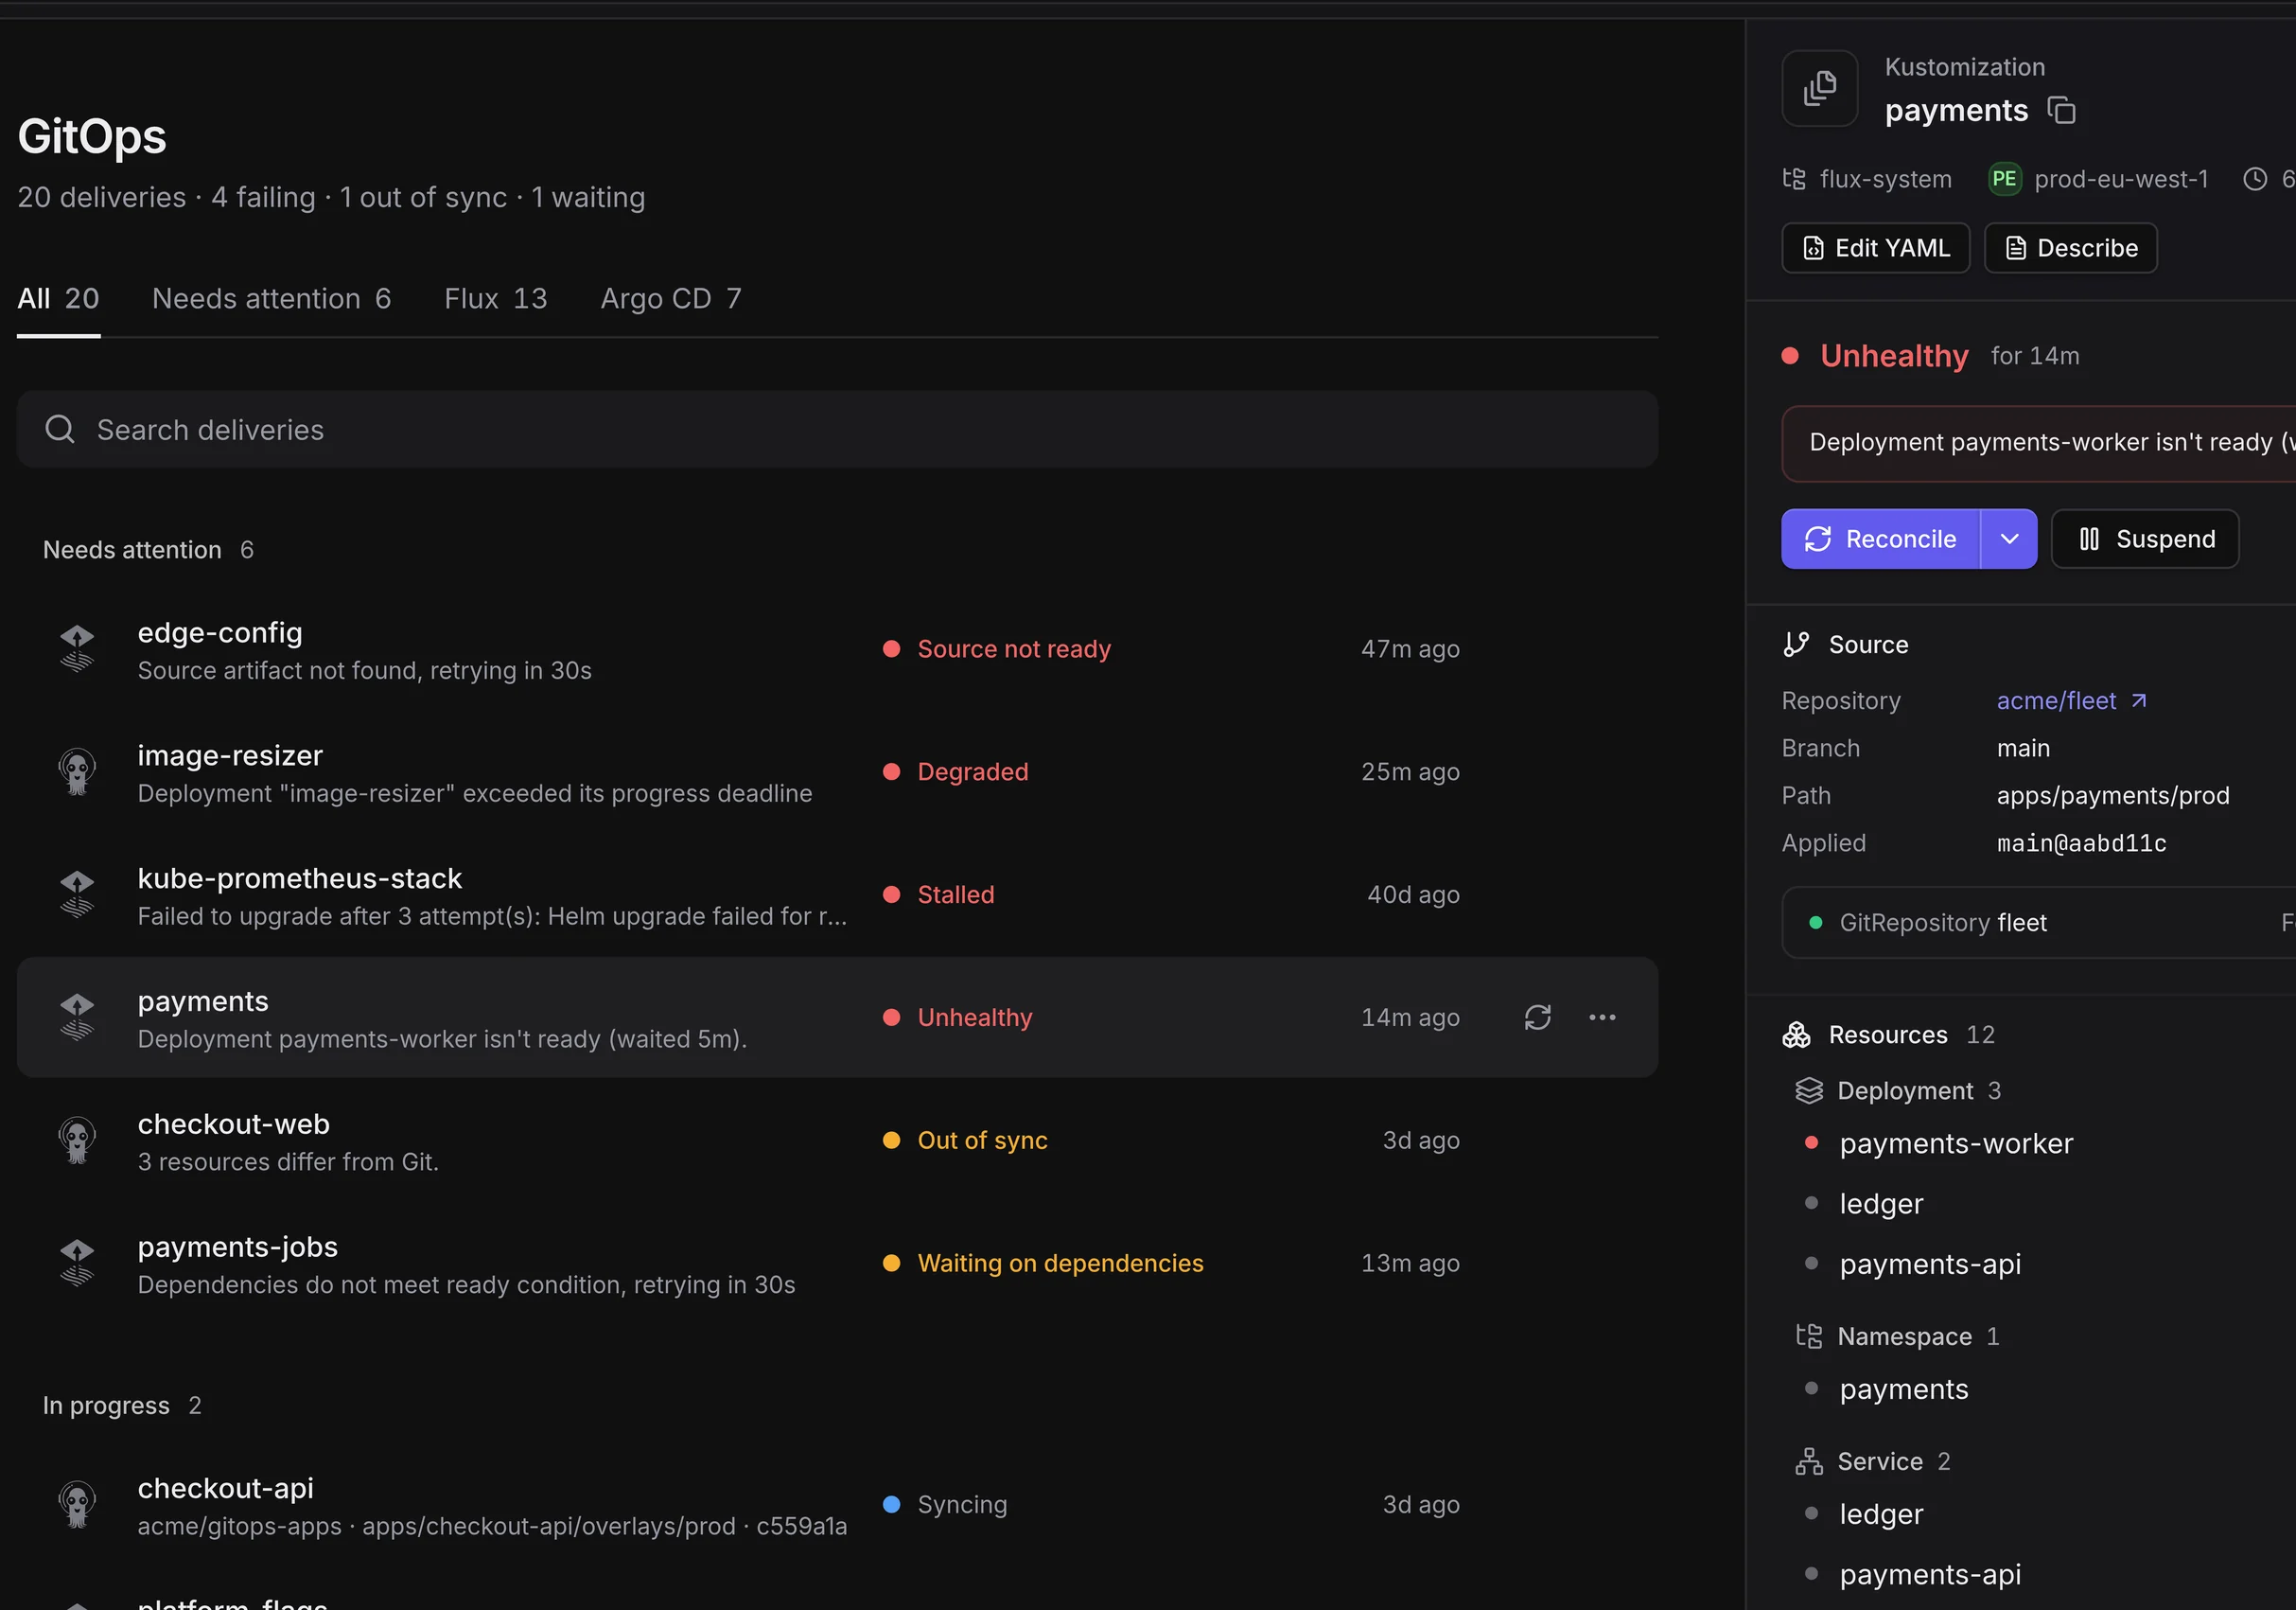Click the Syncing status label
Viewport: 2296px width, 1610px height.
tap(962, 1504)
